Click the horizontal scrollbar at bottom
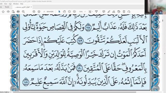The width and height of the screenshot is (166, 93). point(75,92)
